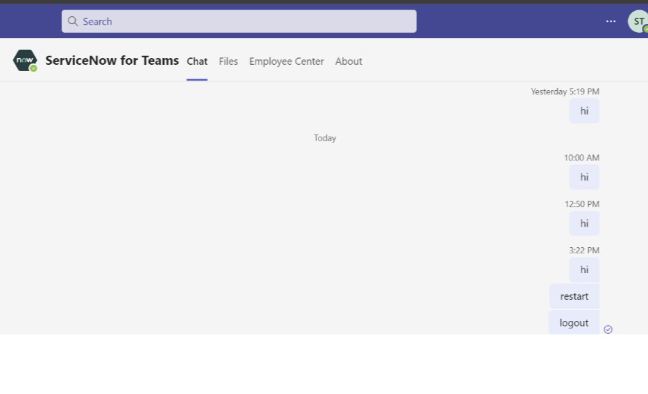
Task: Click the ServiceNow for Teams title
Action: point(112,61)
